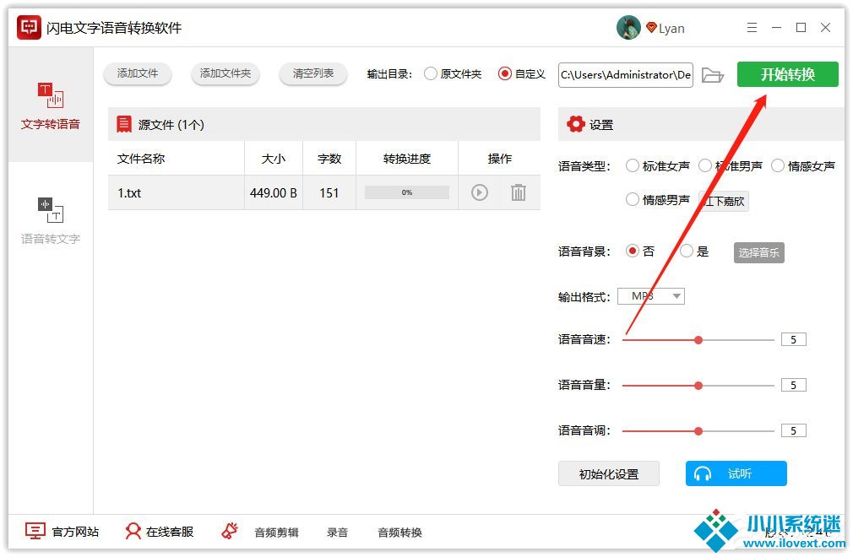Image resolution: width=853 pixels, height=557 pixels.
Task: Adjust the 语音音量 slider handle
Action: point(698,386)
